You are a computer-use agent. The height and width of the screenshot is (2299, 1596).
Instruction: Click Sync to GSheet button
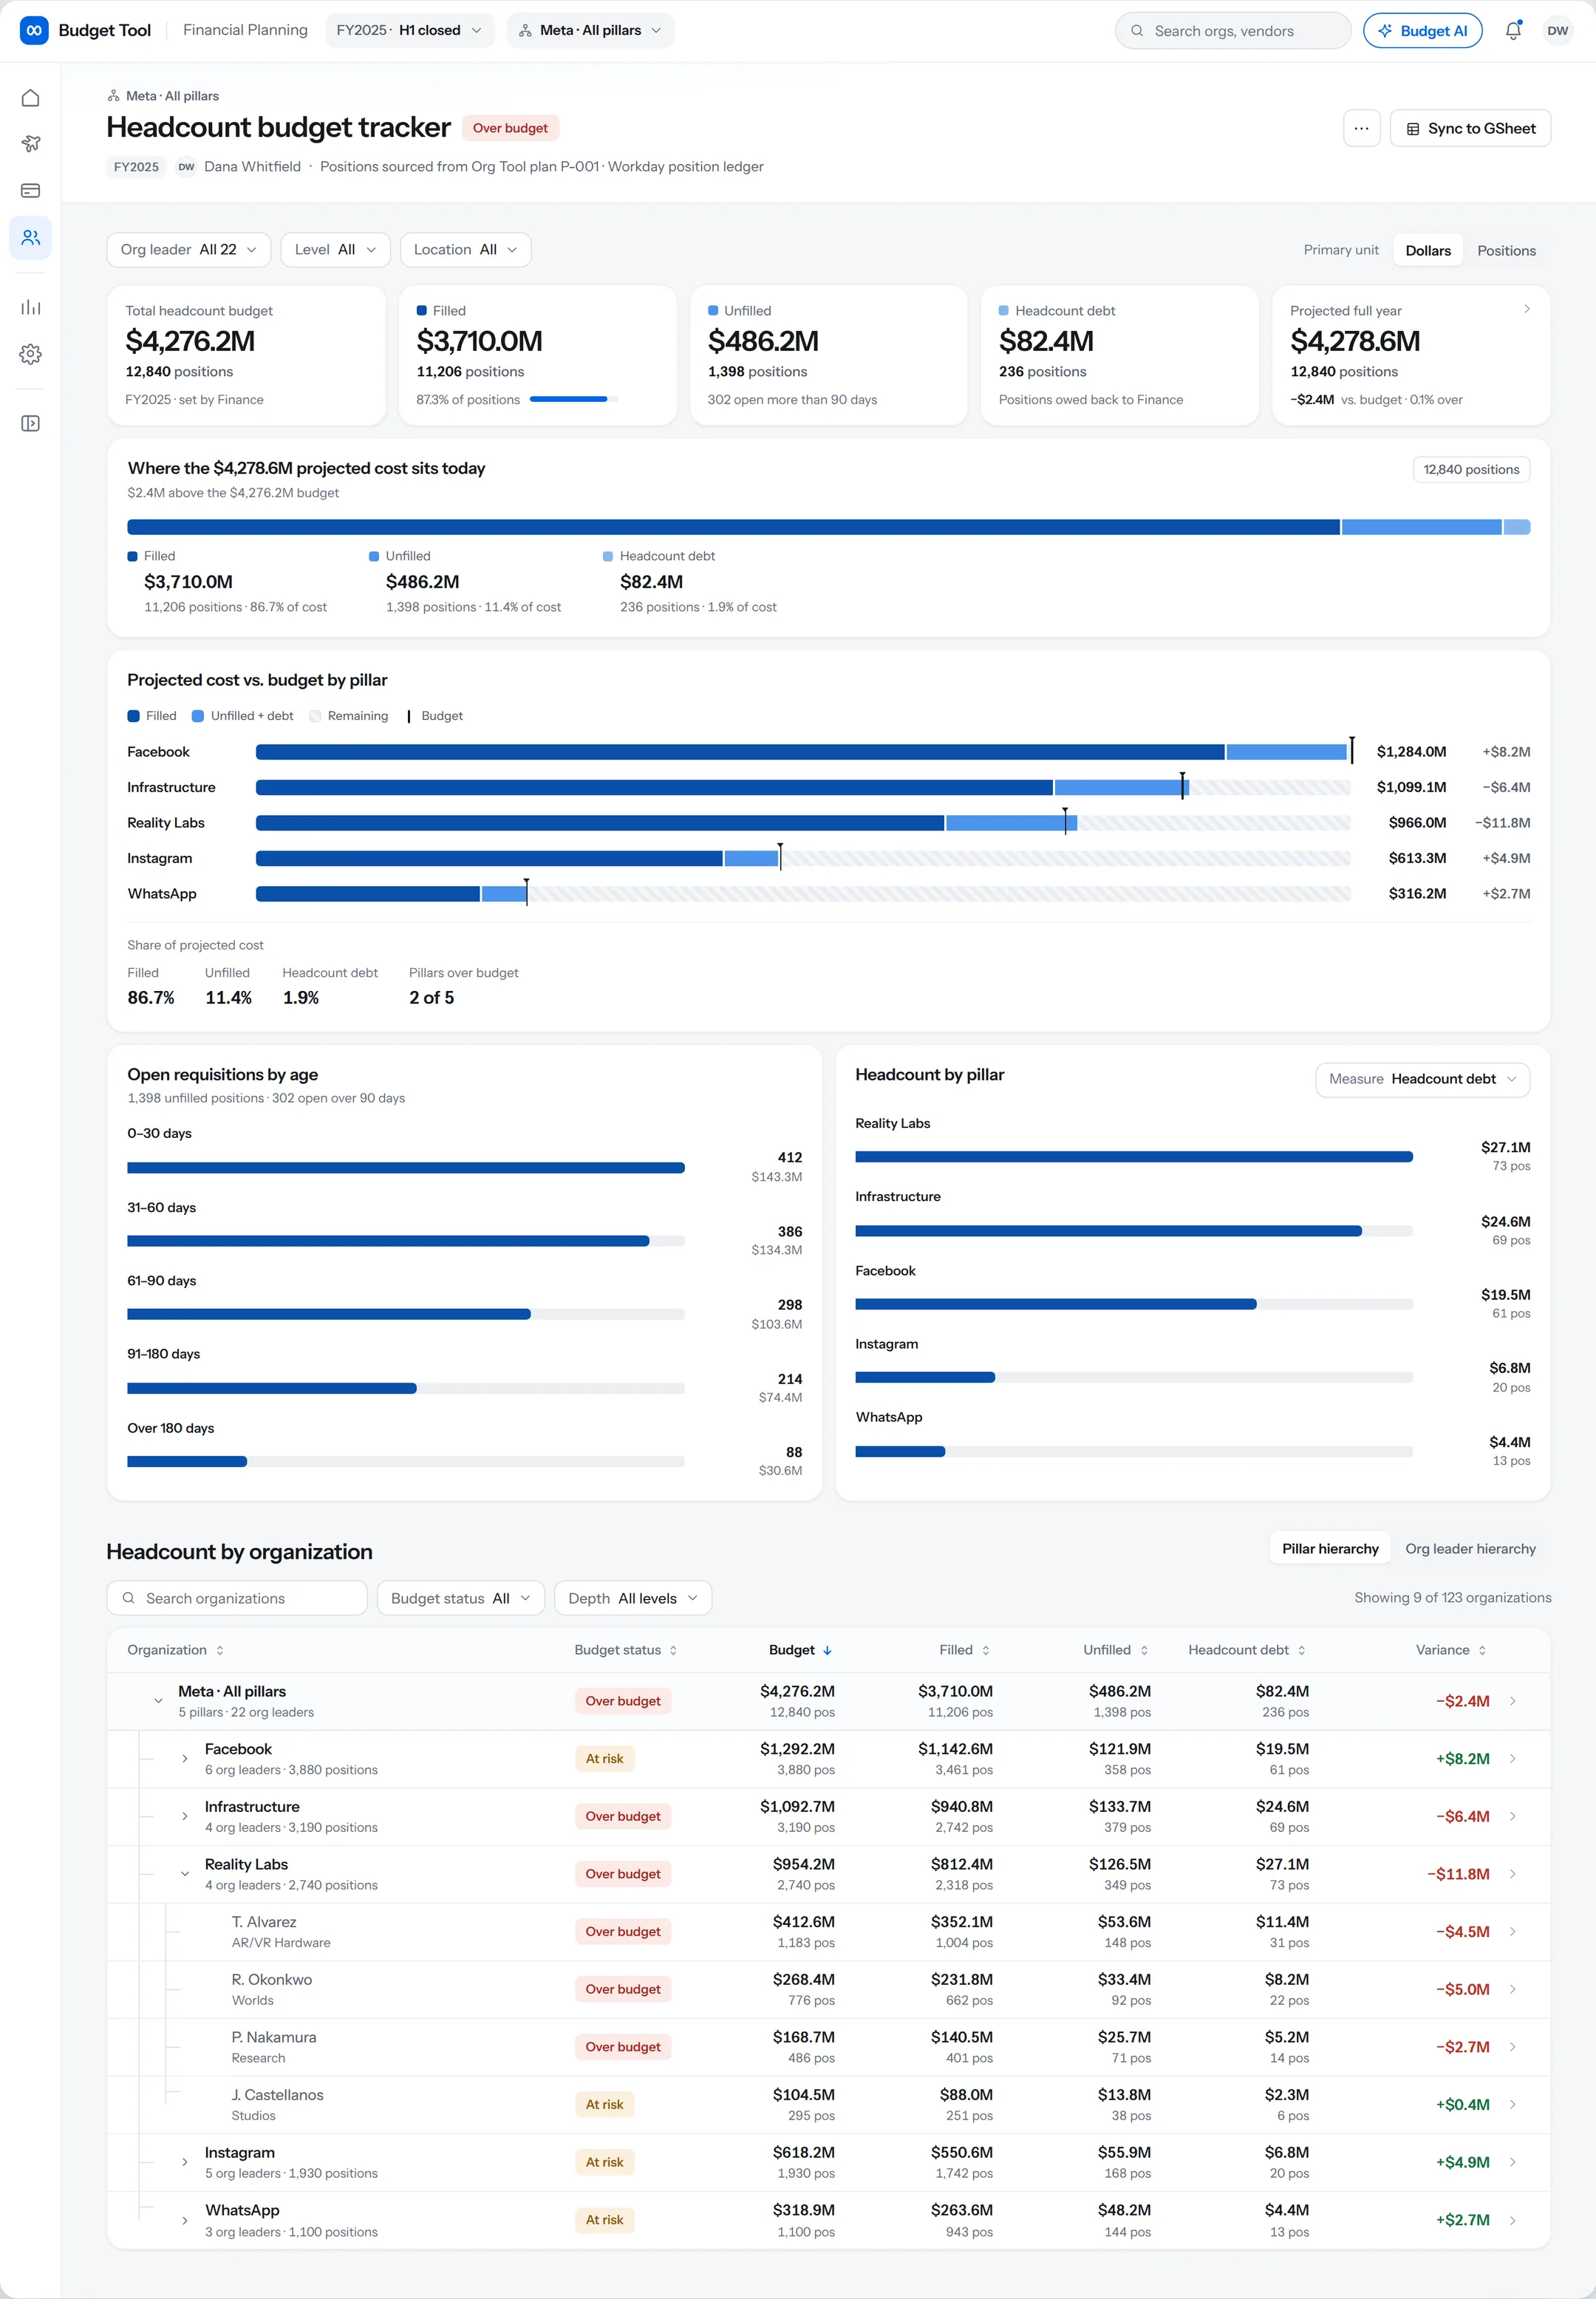(1470, 128)
